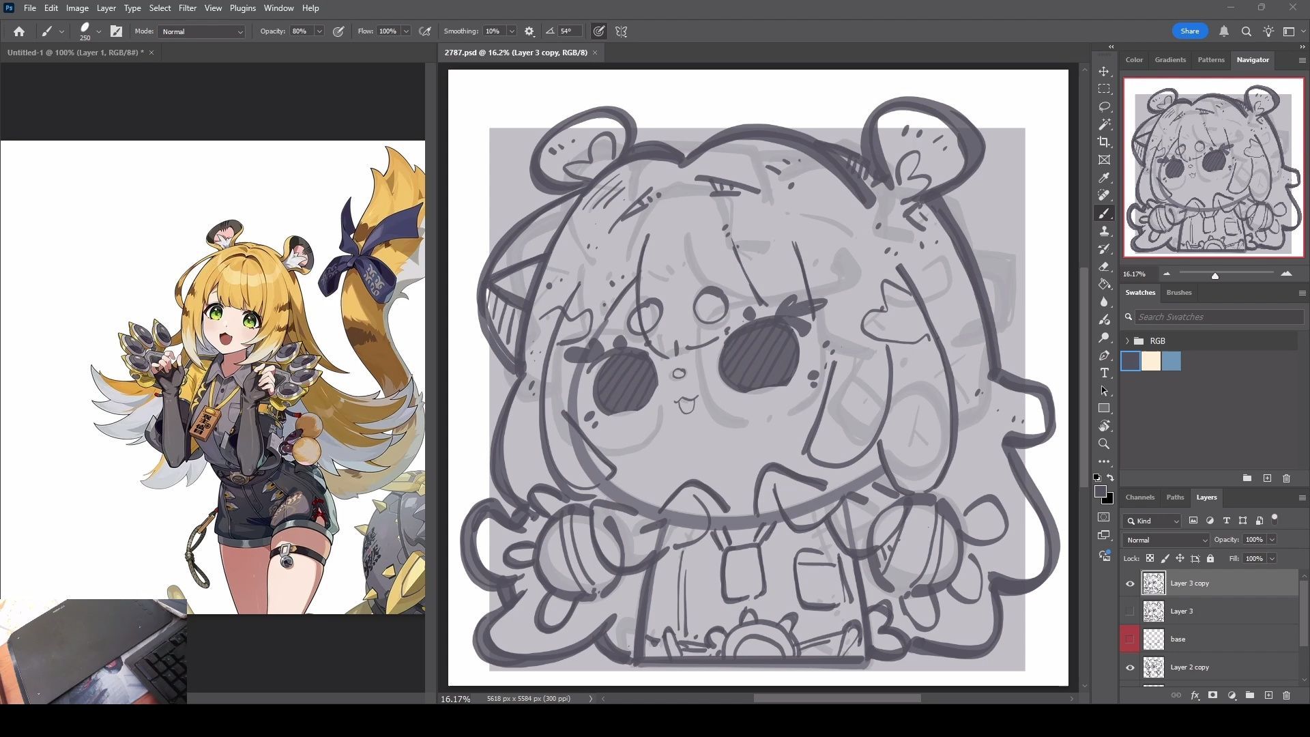This screenshot has width=1310, height=737.
Task: Open the Brush Preset picker arrow
Action: point(99,31)
